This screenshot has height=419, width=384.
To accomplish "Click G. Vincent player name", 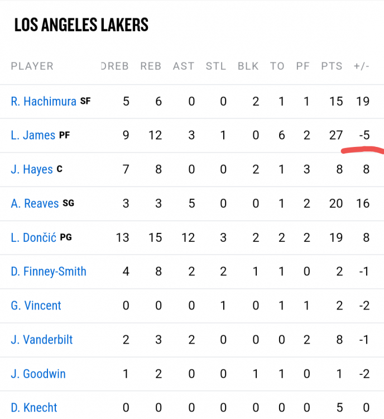I will [36, 306].
